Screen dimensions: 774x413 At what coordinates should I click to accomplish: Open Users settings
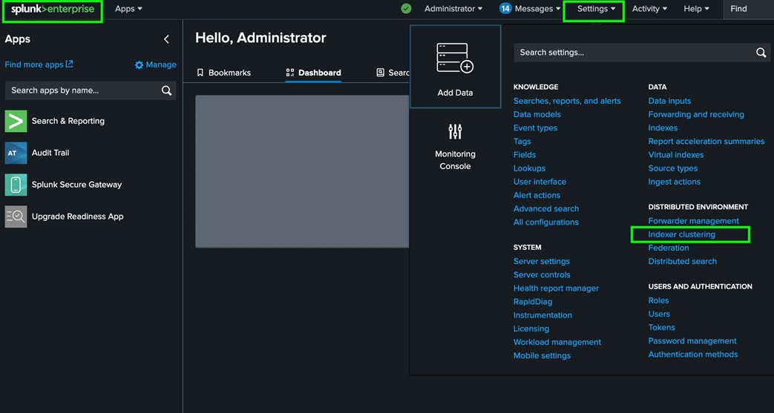point(659,314)
